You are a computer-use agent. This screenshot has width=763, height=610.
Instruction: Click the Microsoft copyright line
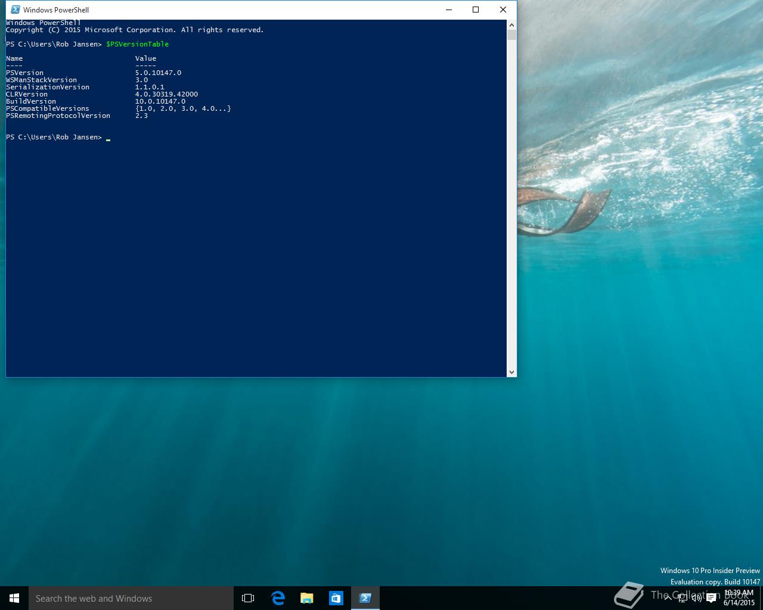[x=135, y=30]
